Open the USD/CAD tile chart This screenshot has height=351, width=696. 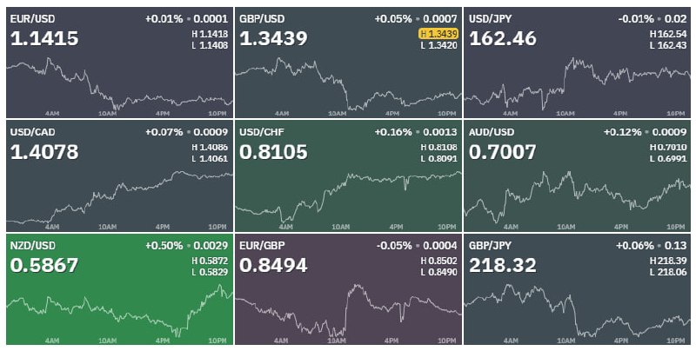point(119,197)
